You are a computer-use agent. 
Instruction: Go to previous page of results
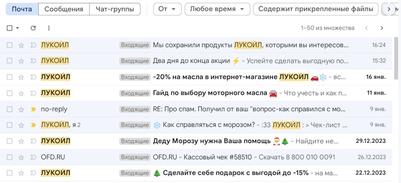(366, 28)
